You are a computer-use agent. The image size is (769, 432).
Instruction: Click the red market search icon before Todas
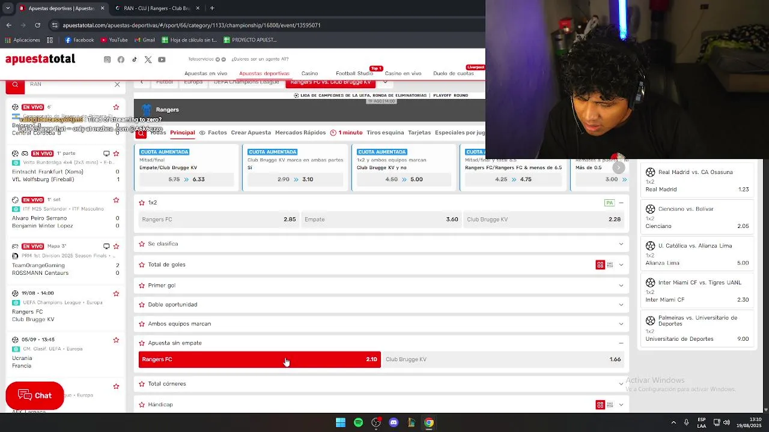click(141, 133)
